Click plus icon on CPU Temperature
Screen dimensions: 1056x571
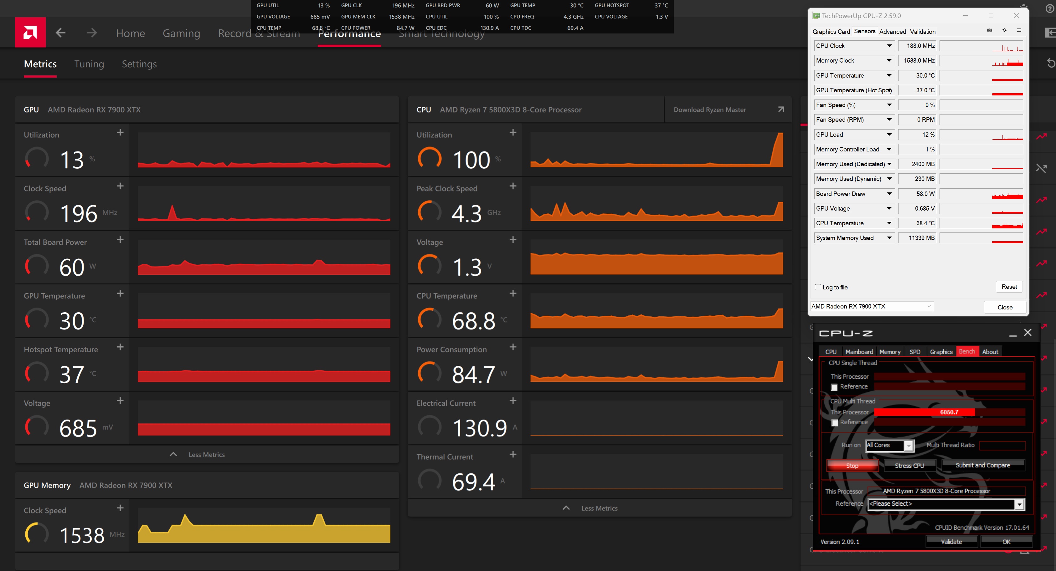pos(513,293)
